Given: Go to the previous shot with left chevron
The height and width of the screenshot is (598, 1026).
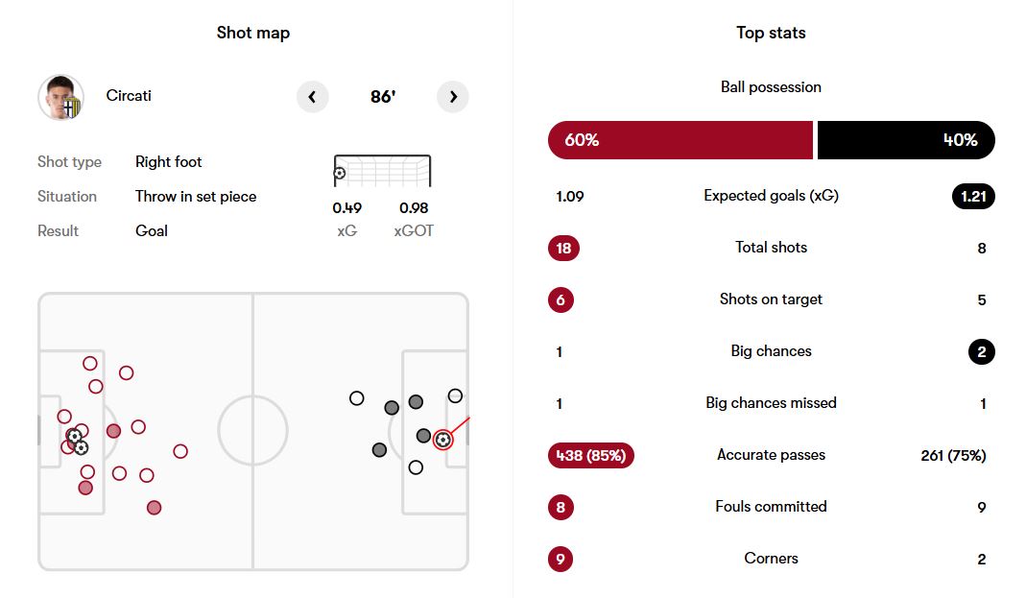Looking at the screenshot, I should pyautogui.click(x=312, y=96).
